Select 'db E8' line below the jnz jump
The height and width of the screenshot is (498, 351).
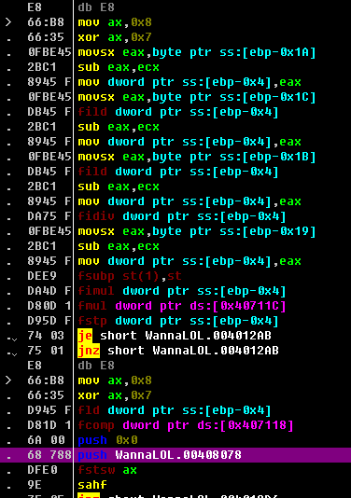click(x=96, y=366)
